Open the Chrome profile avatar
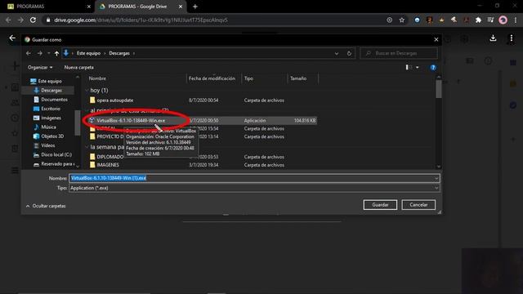The image size is (523, 294). (x=503, y=20)
